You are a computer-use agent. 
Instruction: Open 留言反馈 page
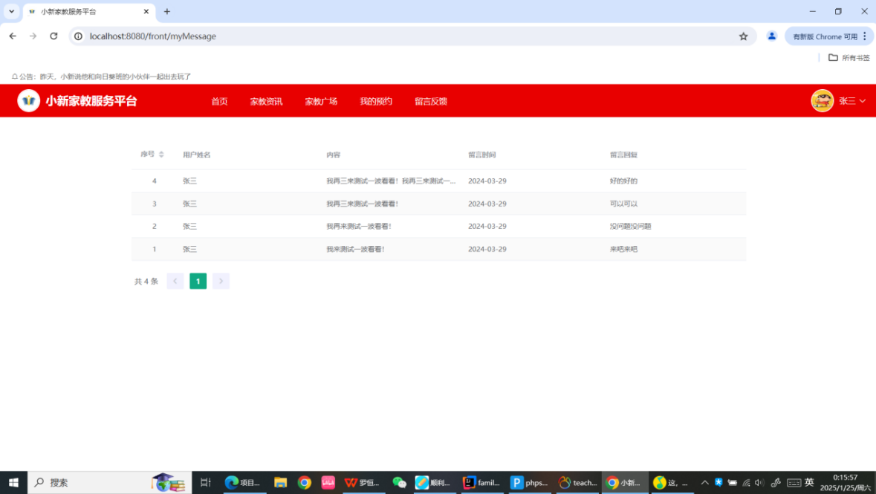pos(431,101)
